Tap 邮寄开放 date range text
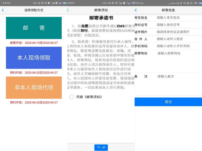 34,43
